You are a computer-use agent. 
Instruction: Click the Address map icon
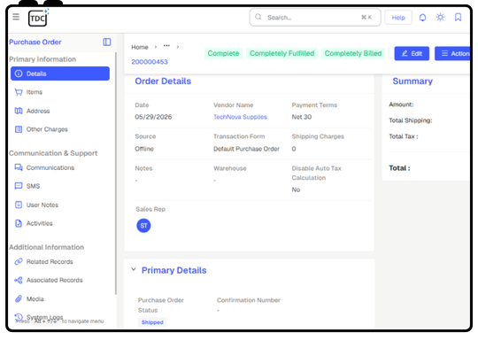(x=19, y=111)
